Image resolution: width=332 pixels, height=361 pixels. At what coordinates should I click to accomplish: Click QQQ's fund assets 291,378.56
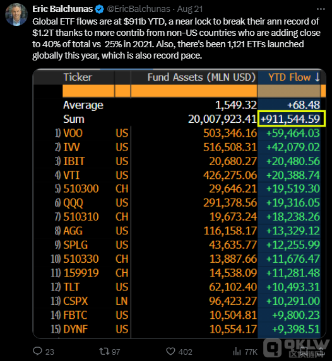[x=230, y=203]
